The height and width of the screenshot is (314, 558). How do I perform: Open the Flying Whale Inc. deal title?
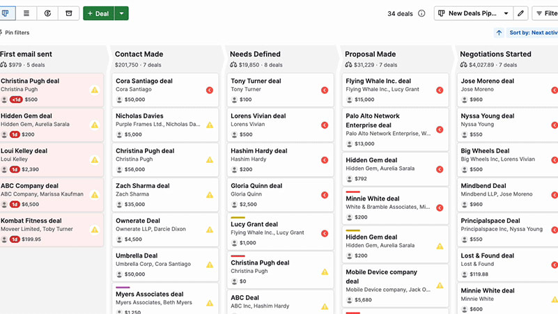click(378, 81)
